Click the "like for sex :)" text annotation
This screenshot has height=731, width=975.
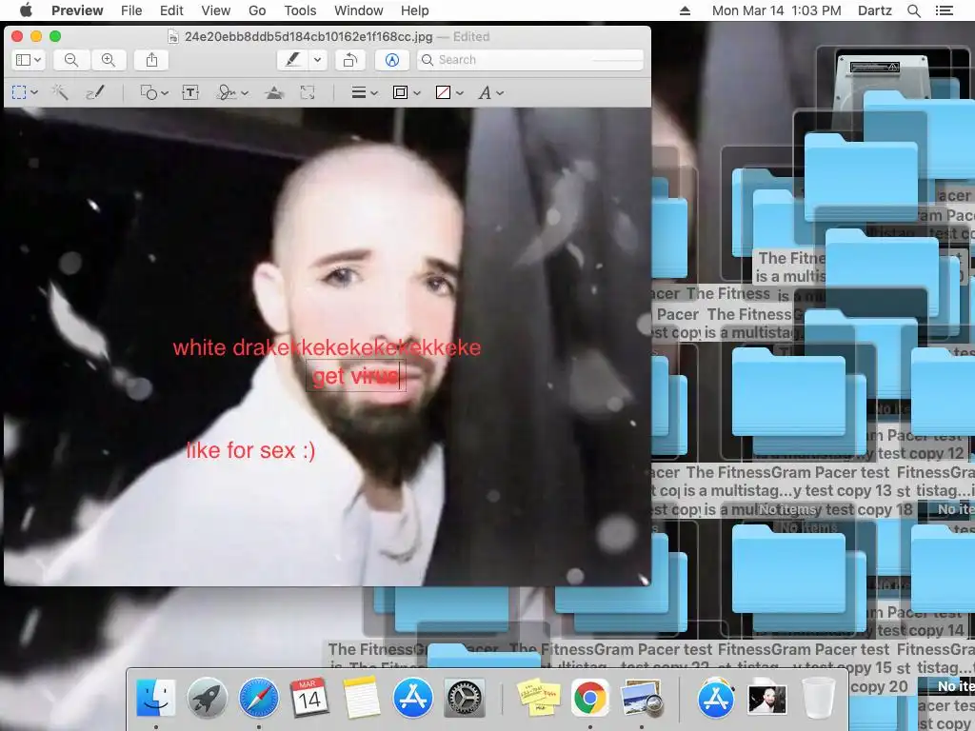point(250,450)
